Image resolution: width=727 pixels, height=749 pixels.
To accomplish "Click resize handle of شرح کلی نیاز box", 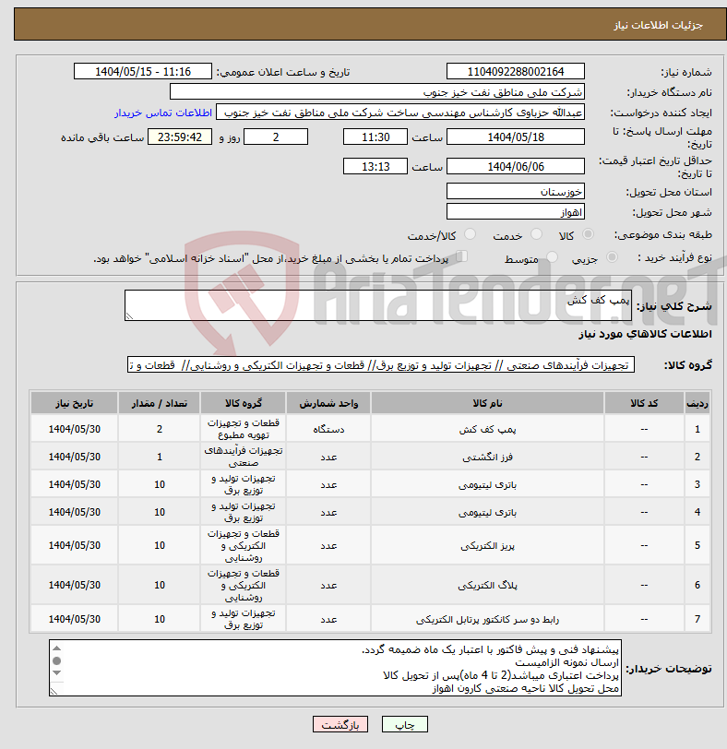I will [x=129, y=315].
